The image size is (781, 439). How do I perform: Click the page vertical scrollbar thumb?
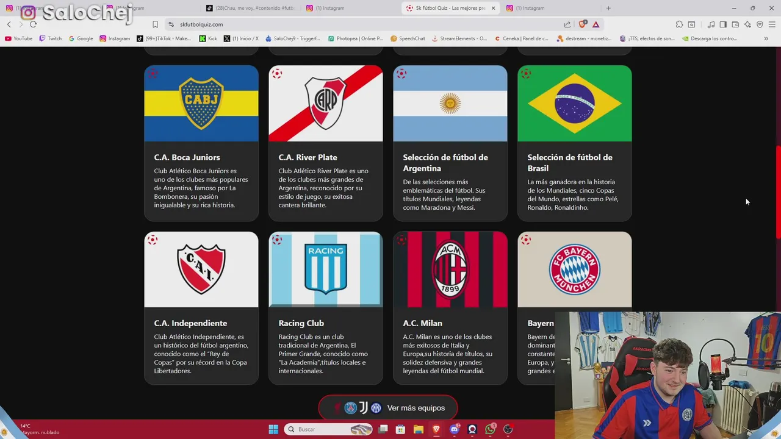point(778,192)
